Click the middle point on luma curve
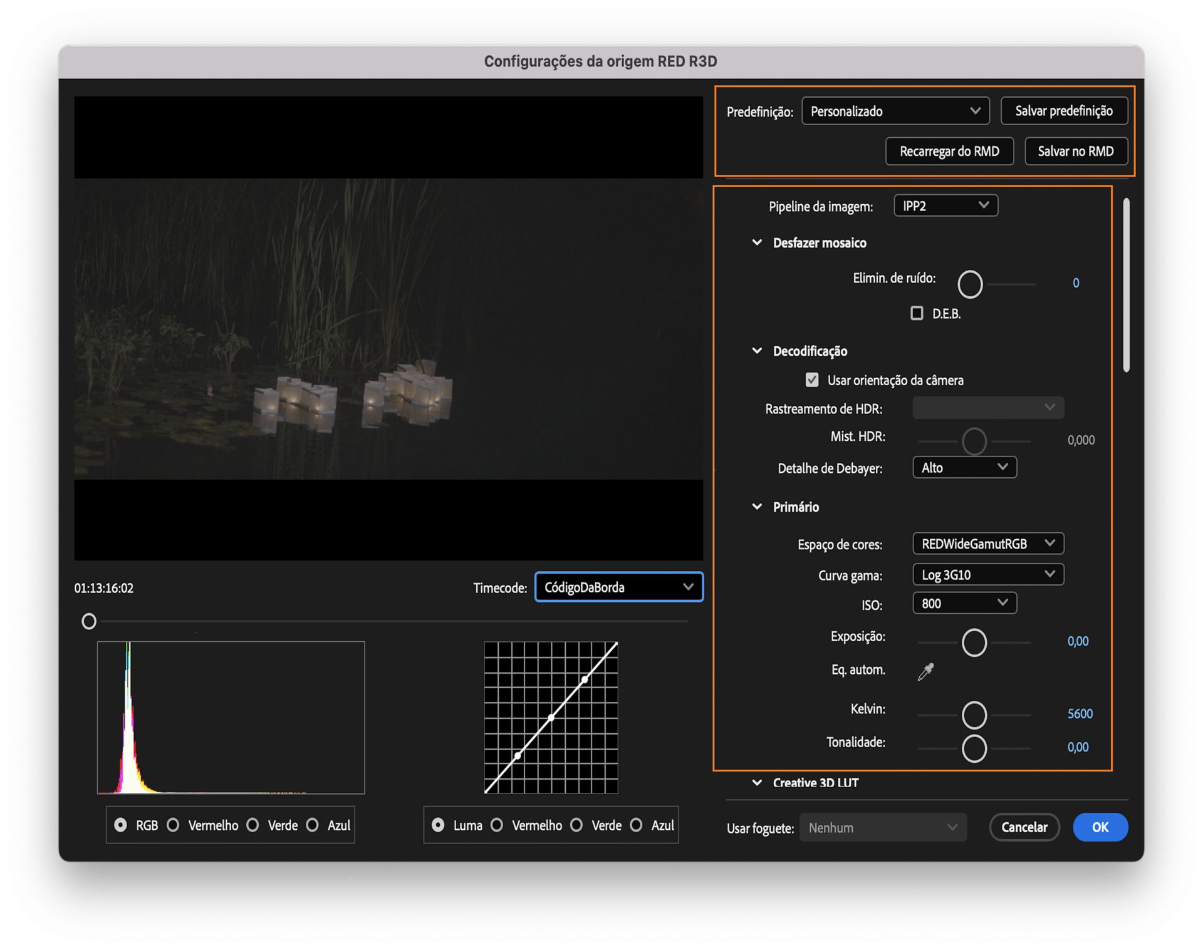This screenshot has width=1203, height=950. [x=551, y=717]
